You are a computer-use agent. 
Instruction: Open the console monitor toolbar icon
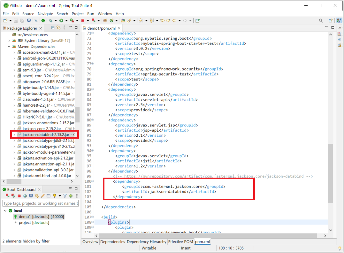click(29, 21)
